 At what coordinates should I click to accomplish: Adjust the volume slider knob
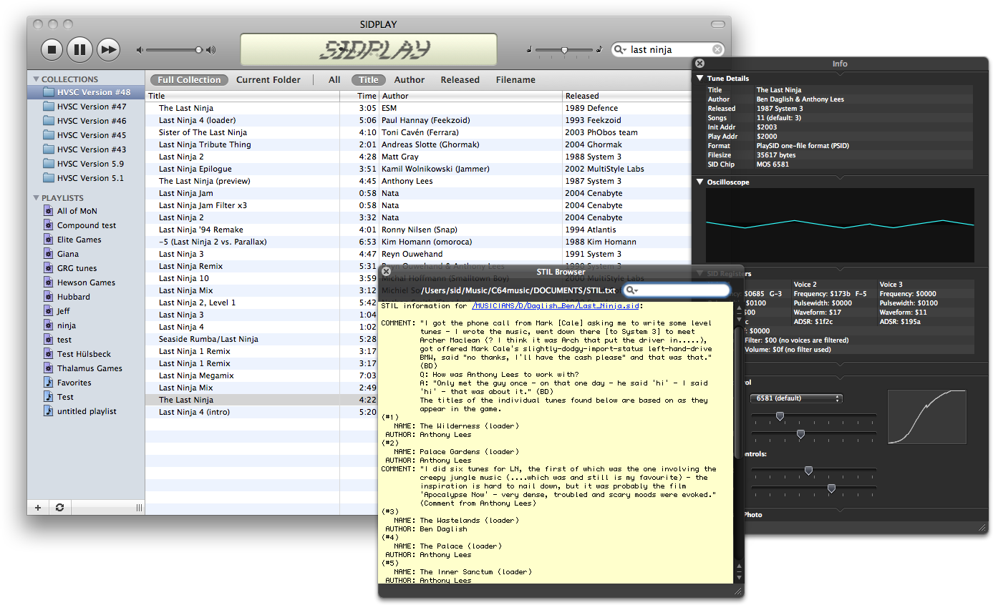click(x=198, y=50)
